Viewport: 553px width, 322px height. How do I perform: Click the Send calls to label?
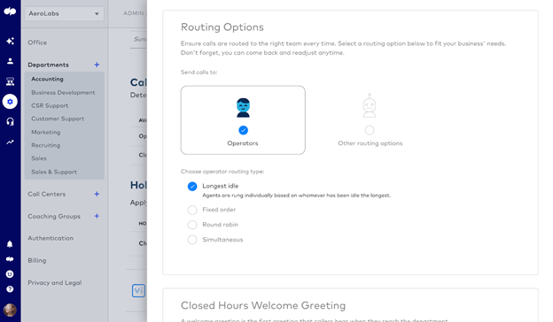(199, 73)
